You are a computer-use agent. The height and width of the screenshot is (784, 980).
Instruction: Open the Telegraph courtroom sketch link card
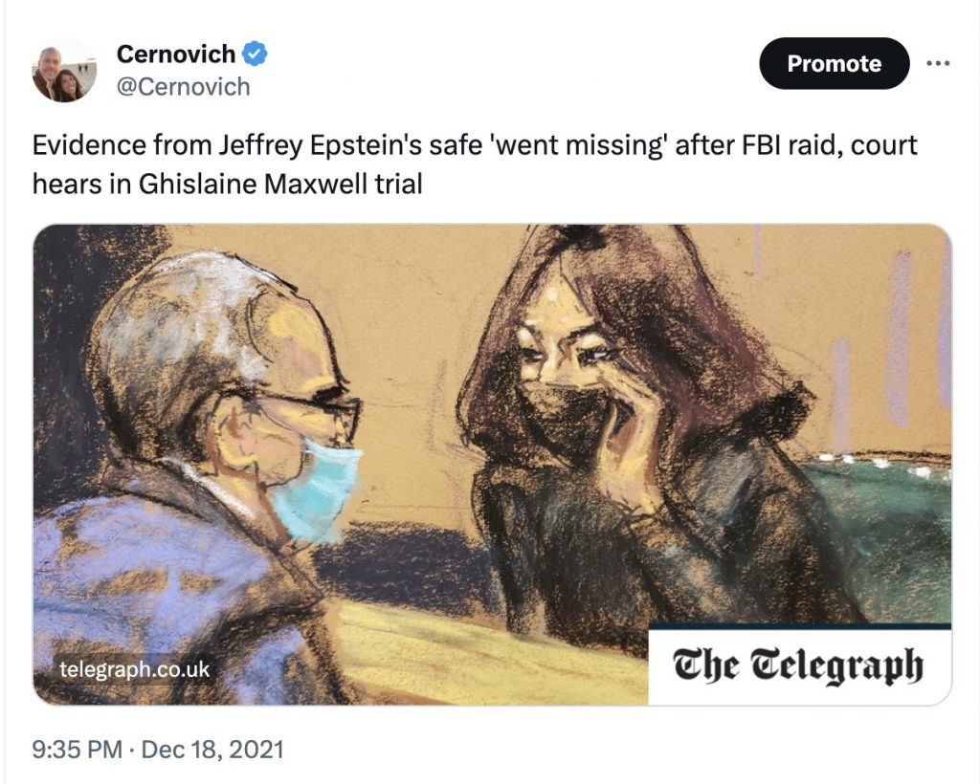492,465
